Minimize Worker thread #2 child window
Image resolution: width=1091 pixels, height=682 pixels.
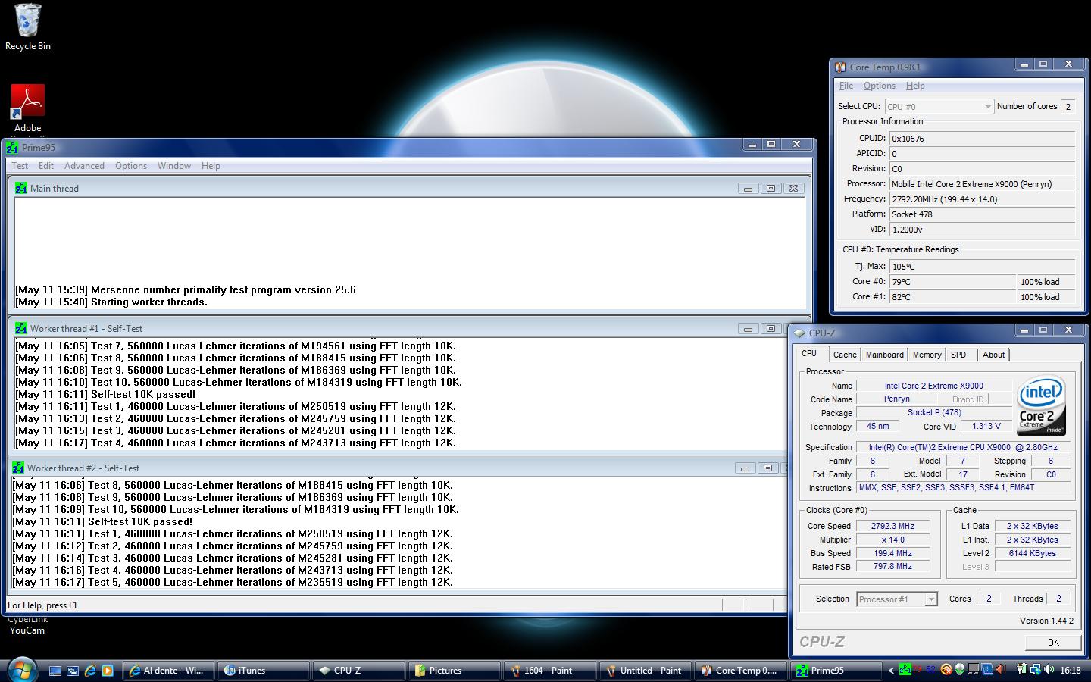tap(745, 468)
